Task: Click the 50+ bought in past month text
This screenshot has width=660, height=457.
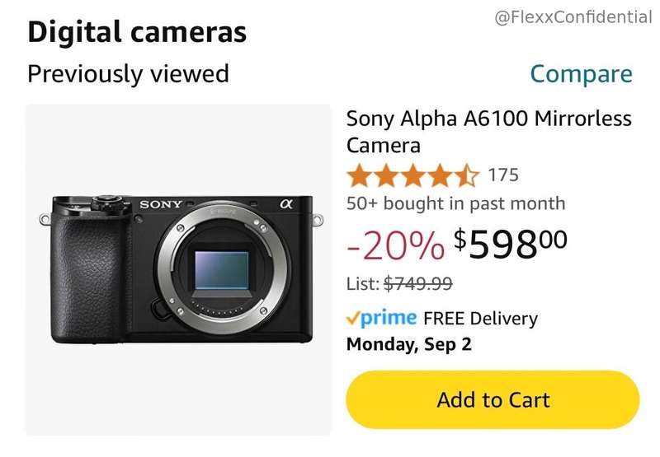Action: tap(455, 203)
